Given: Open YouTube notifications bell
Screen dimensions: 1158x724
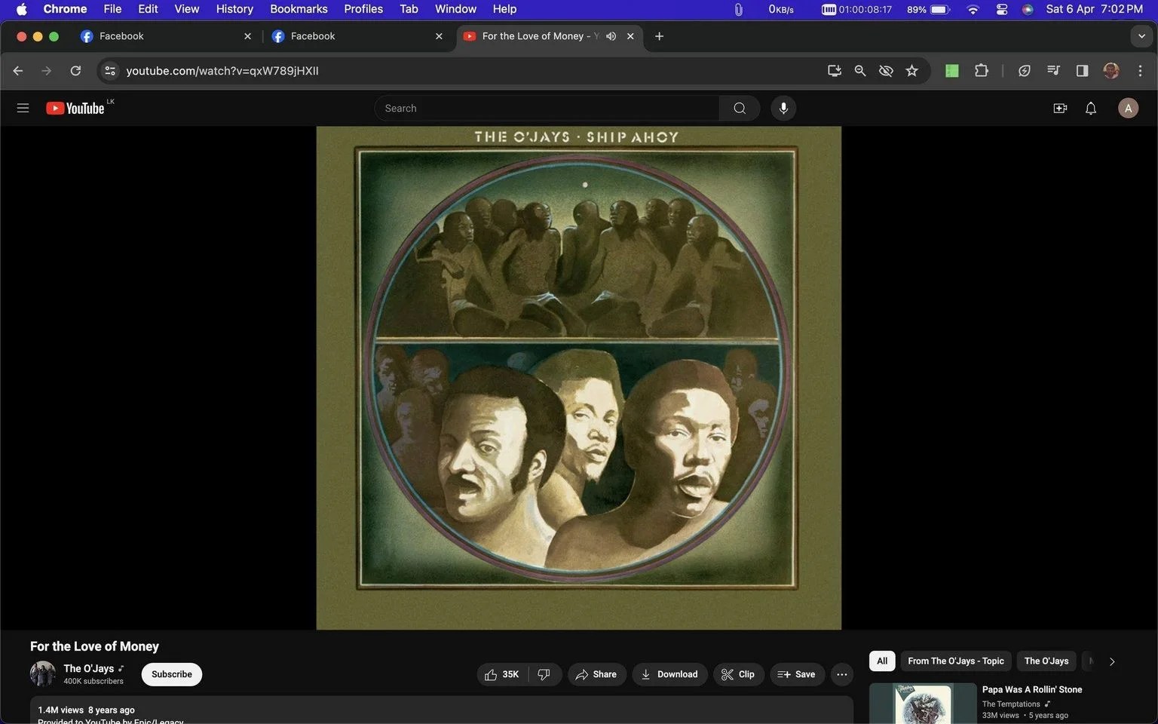Looking at the screenshot, I should (1091, 108).
